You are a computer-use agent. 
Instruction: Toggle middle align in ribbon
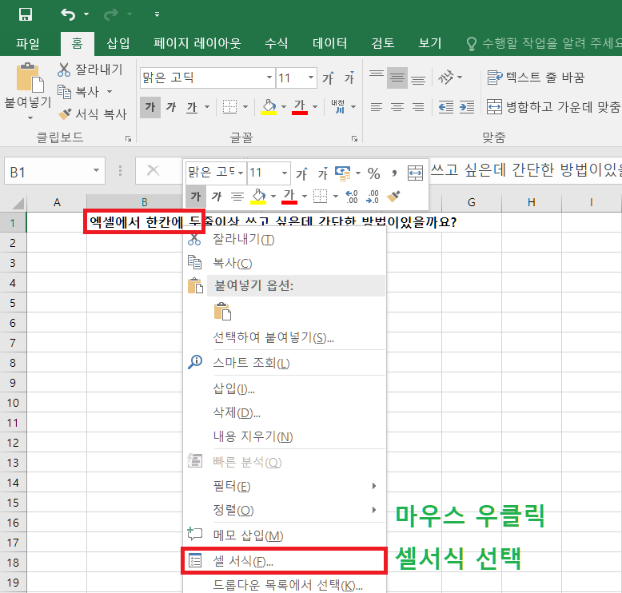[x=397, y=78]
